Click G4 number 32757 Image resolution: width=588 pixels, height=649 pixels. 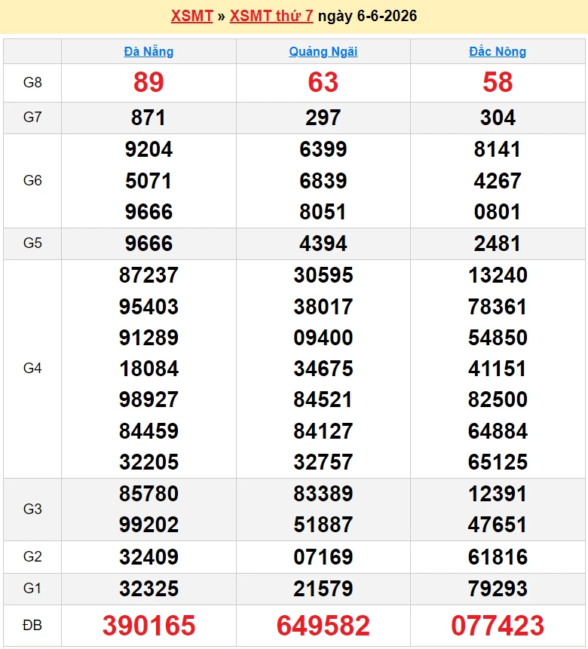click(x=323, y=462)
